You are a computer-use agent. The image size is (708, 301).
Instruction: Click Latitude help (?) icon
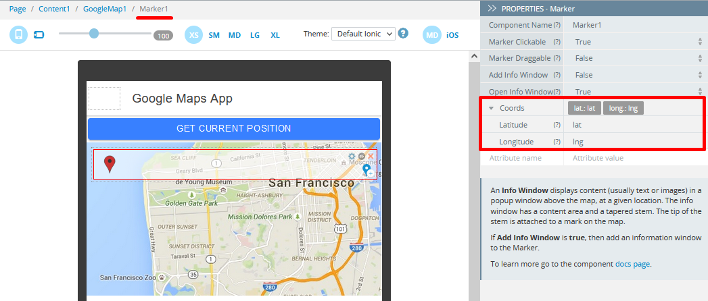tap(557, 126)
